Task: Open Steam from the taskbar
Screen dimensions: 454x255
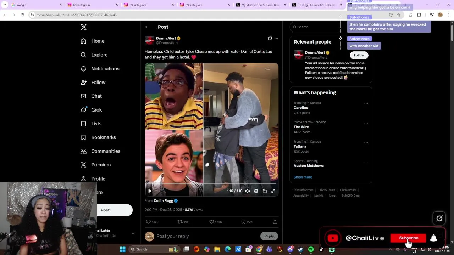Action: [x=300, y=249]
